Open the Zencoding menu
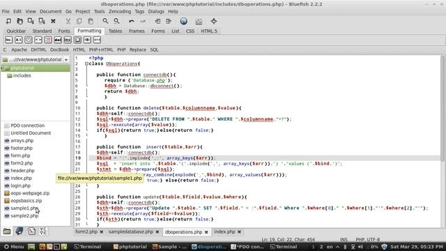446x251 pixels. click(120, 11)
